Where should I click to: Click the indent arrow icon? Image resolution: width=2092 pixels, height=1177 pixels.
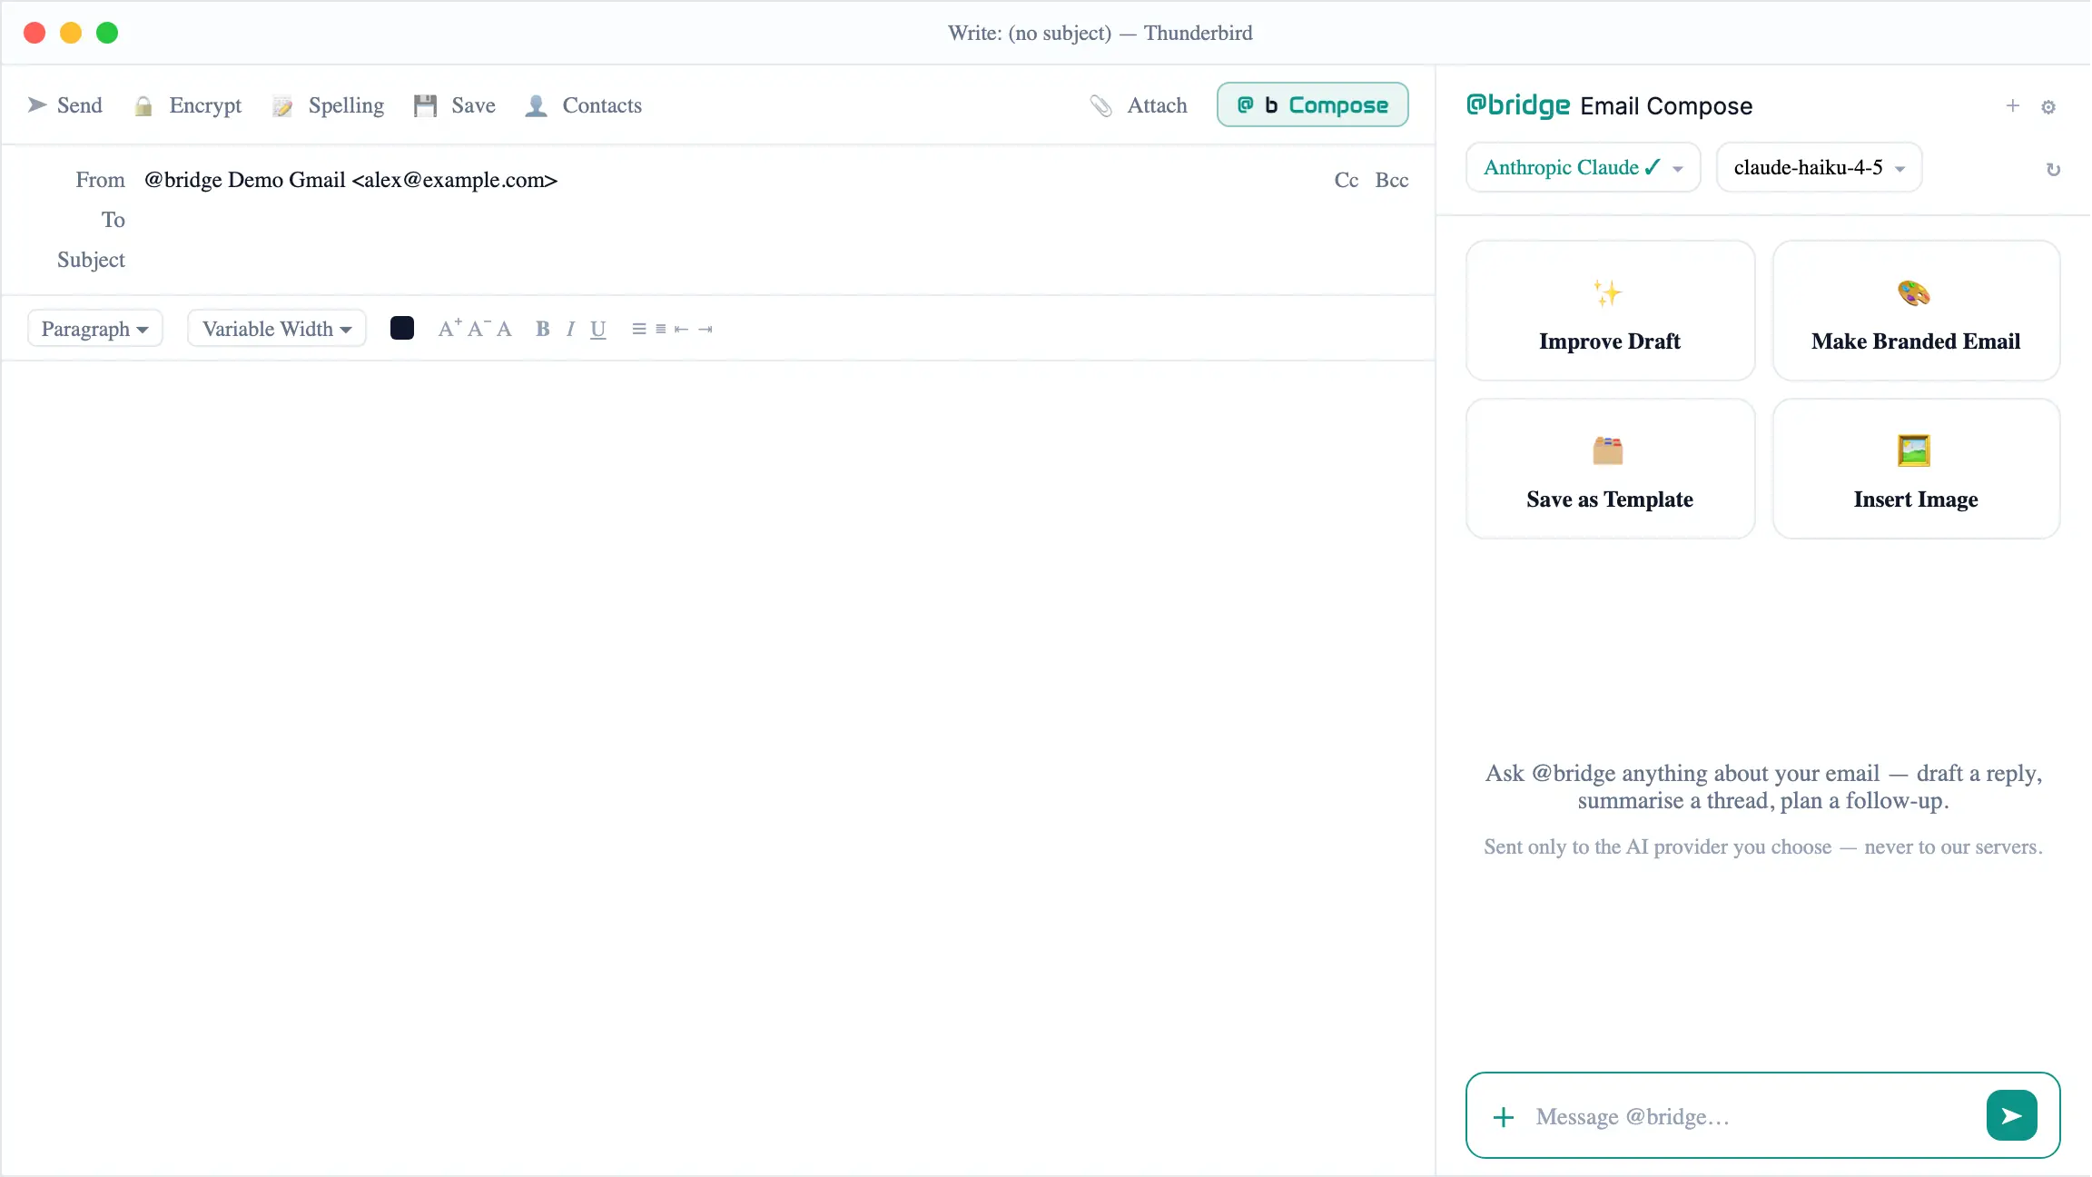[706, 329]
